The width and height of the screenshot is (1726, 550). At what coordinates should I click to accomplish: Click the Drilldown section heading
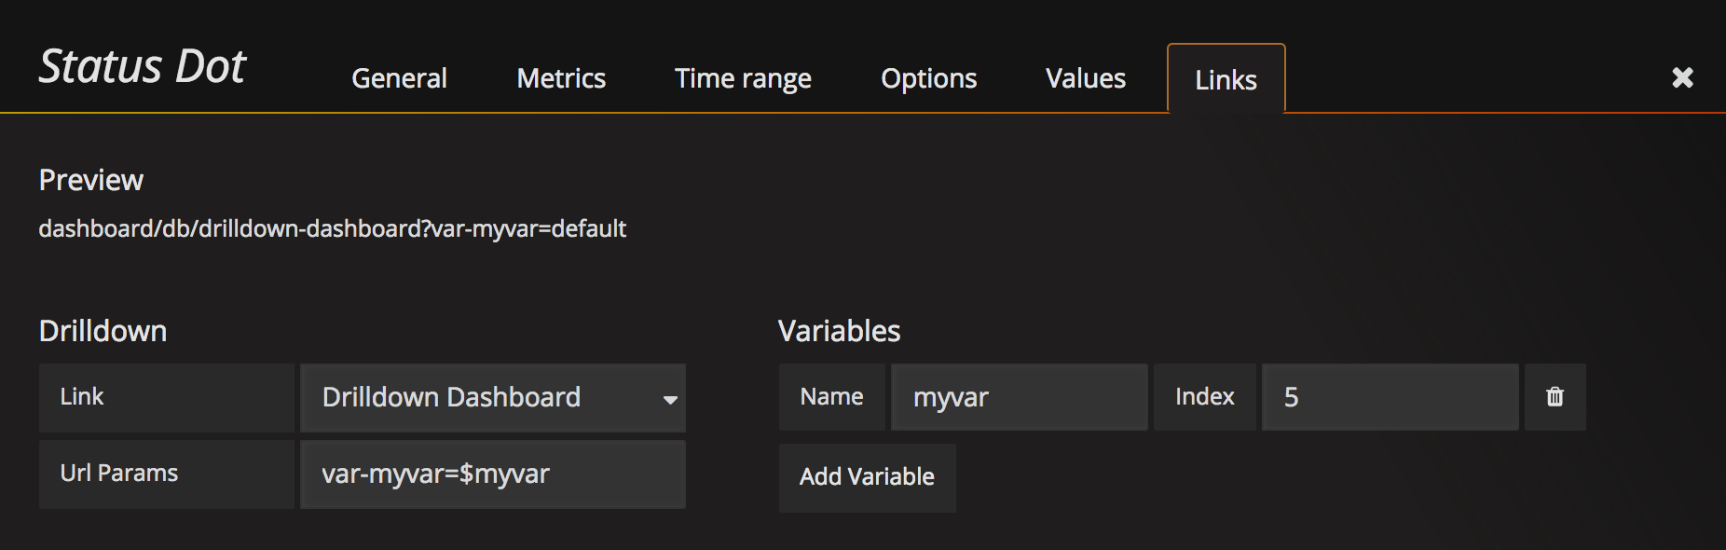click(103, 331)
